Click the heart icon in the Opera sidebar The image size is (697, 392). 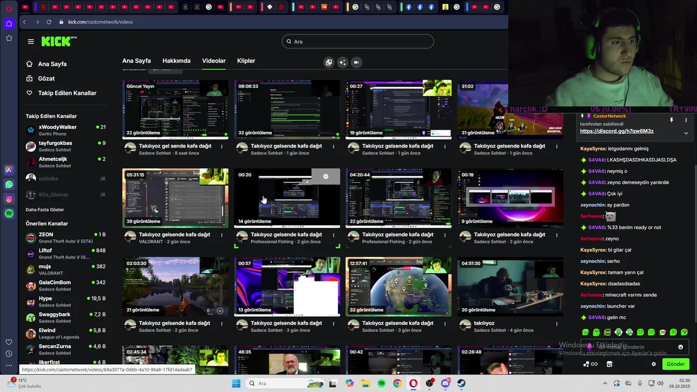pyautogui.click(x=9, y=342)
